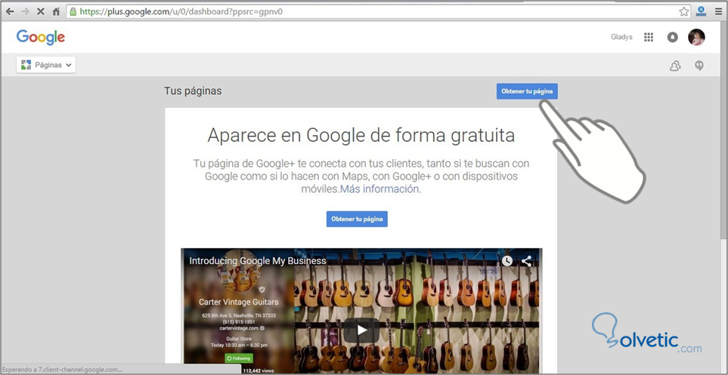This screenshot has width=728, height=375.
Task: Open the account profile picture
Action: (696, 37)
